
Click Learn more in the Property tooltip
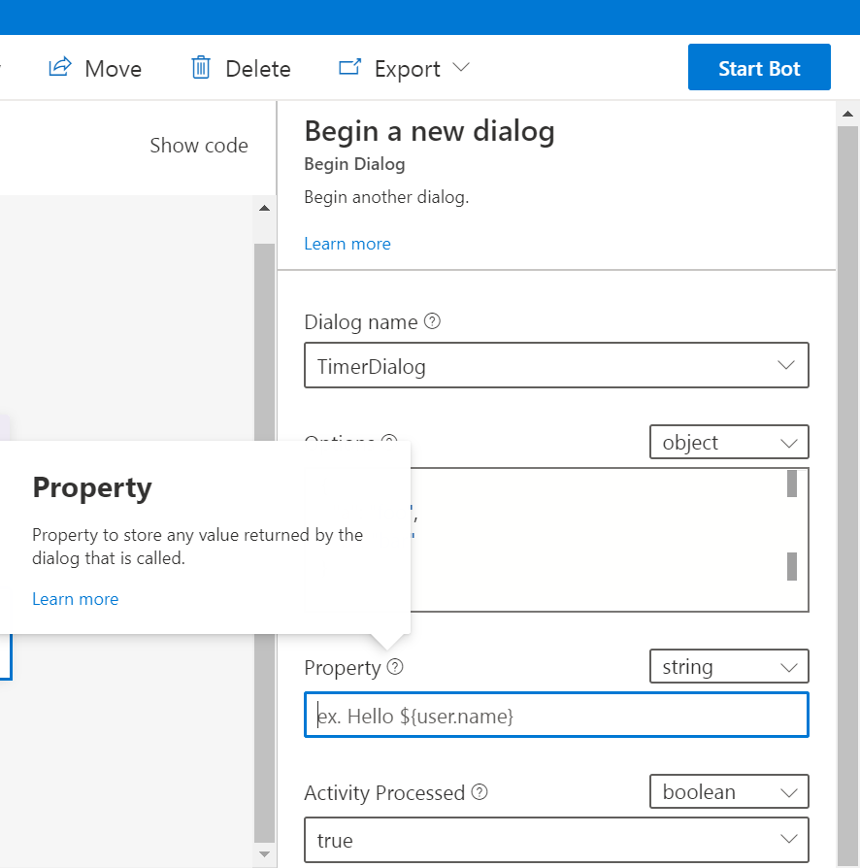coord(75,598)
